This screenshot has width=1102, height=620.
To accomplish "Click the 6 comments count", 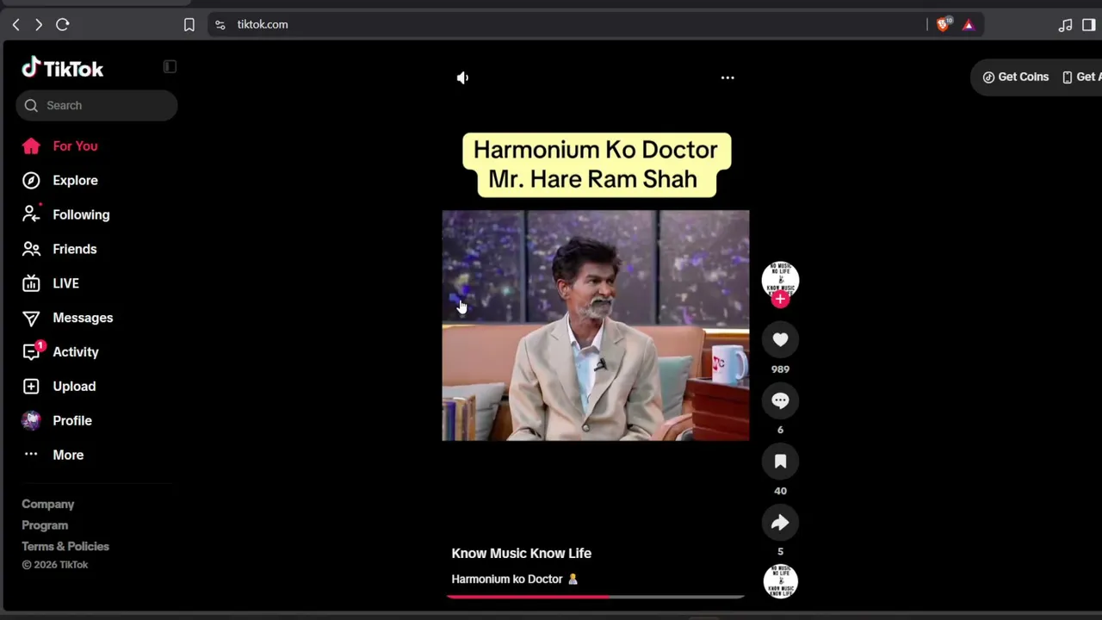I will (780, 430).
